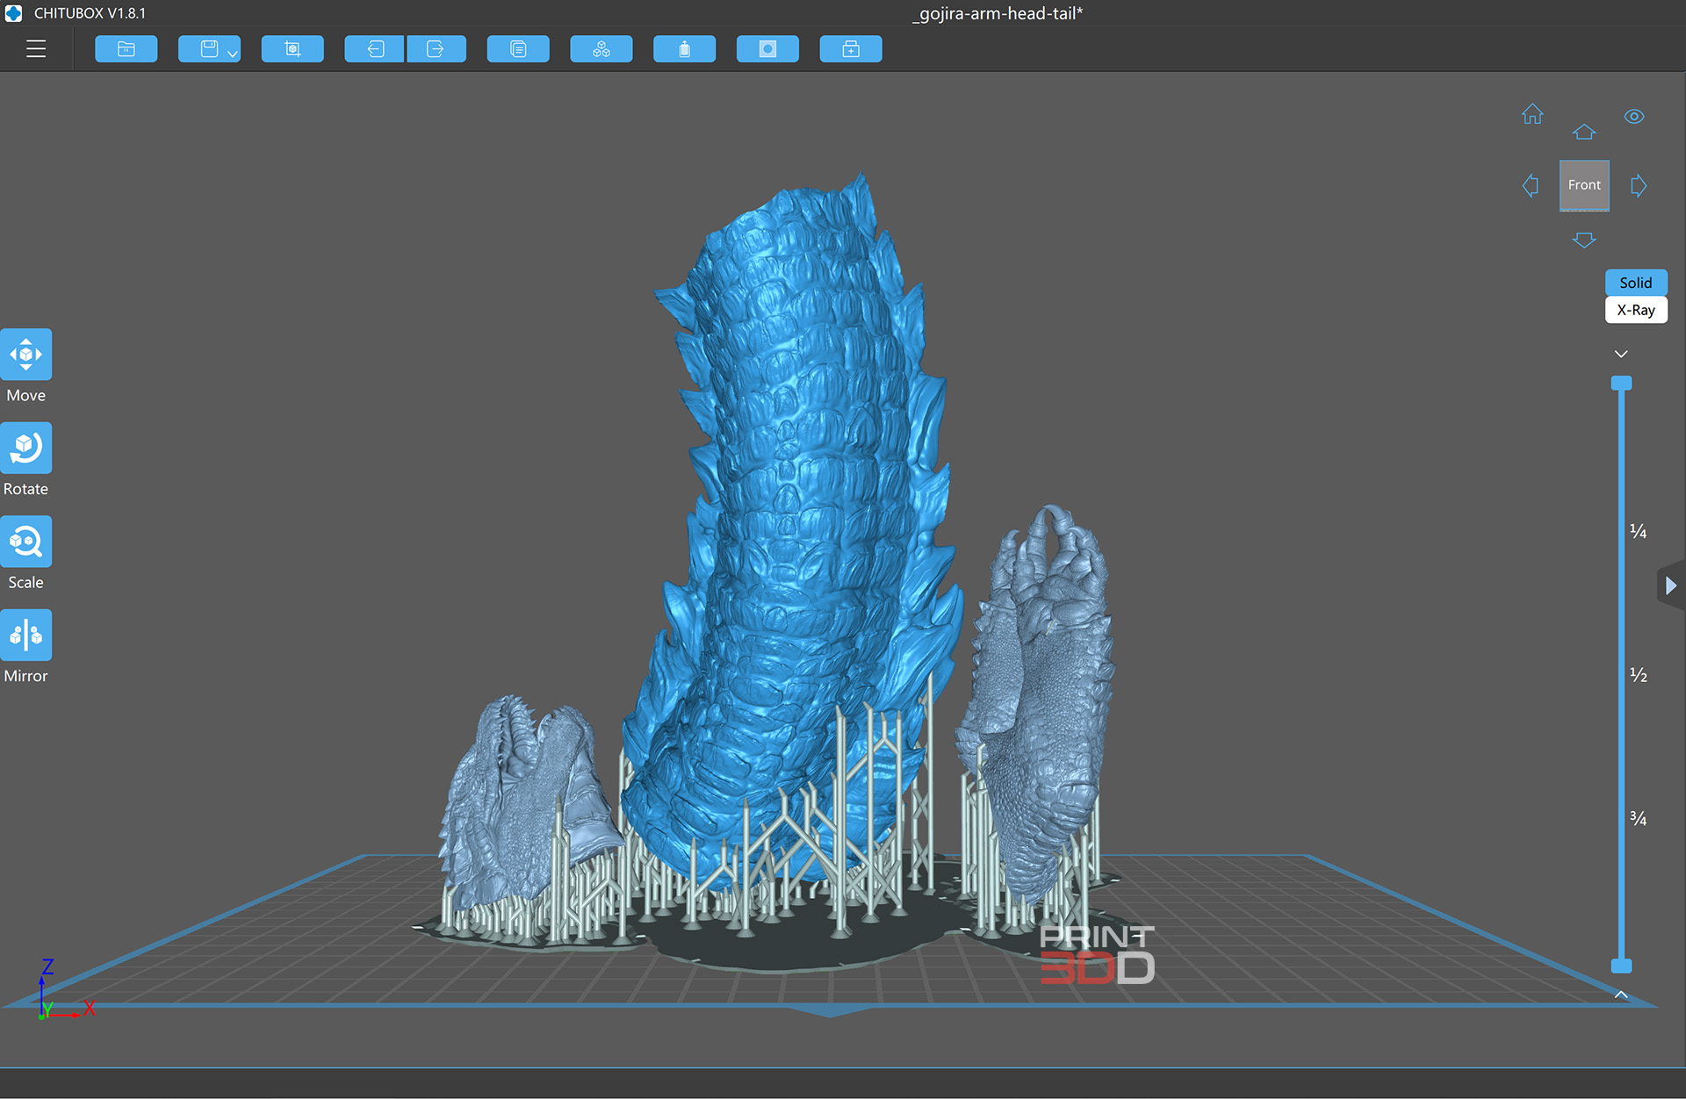The height and width of the screenshot is (1099, 1686).
Task: Click the Copy/clone model icon
Action: (x=518, y=49)
